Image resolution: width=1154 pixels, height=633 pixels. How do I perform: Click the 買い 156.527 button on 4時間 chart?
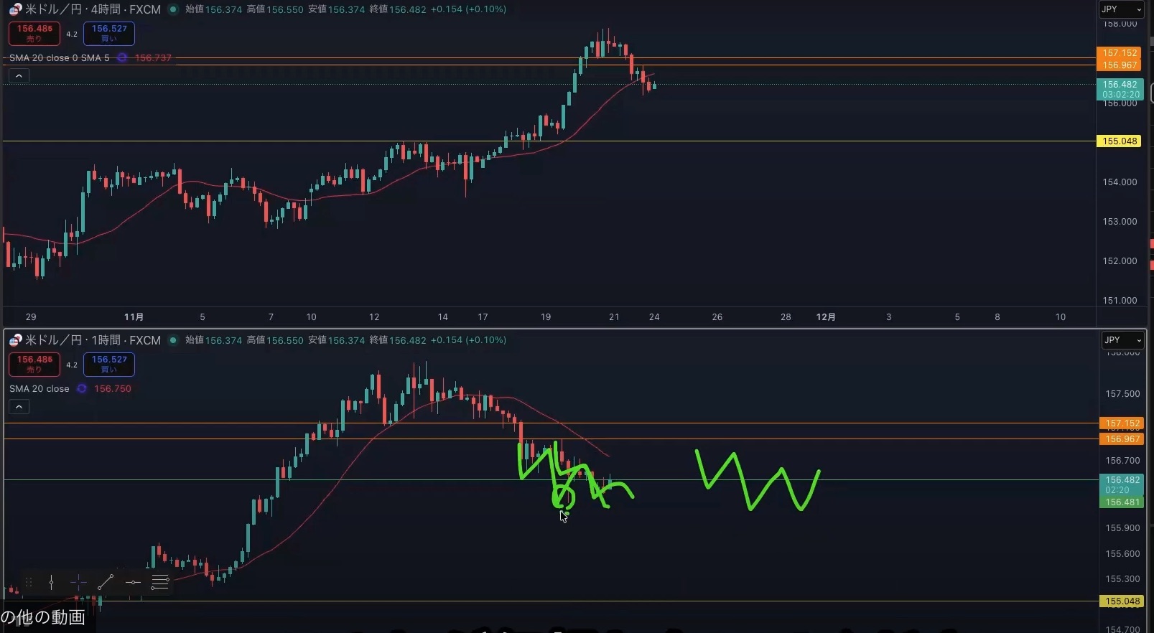click(109, 34)
